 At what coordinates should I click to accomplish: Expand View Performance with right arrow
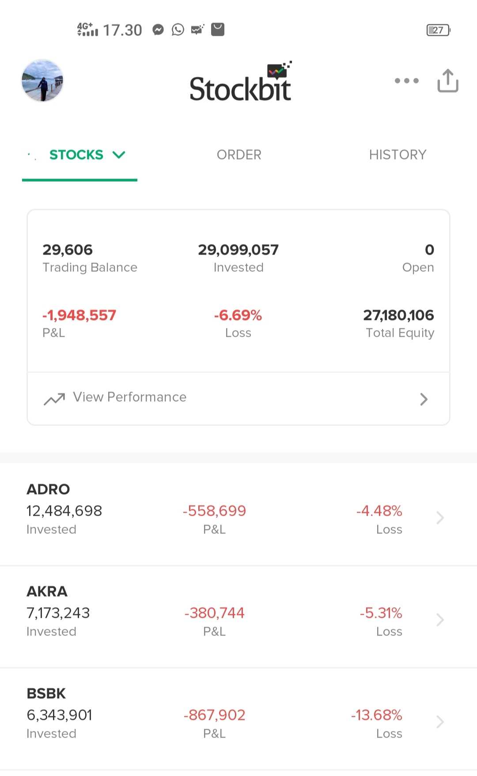[424, 399]
